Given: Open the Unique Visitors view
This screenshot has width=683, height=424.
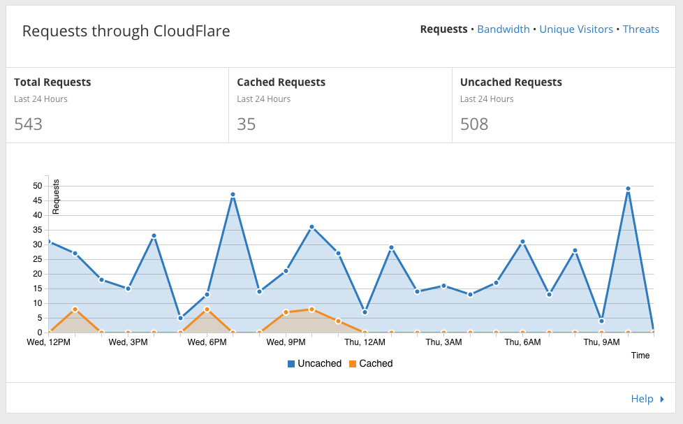Looking at the screenshot, I should 576,29.
